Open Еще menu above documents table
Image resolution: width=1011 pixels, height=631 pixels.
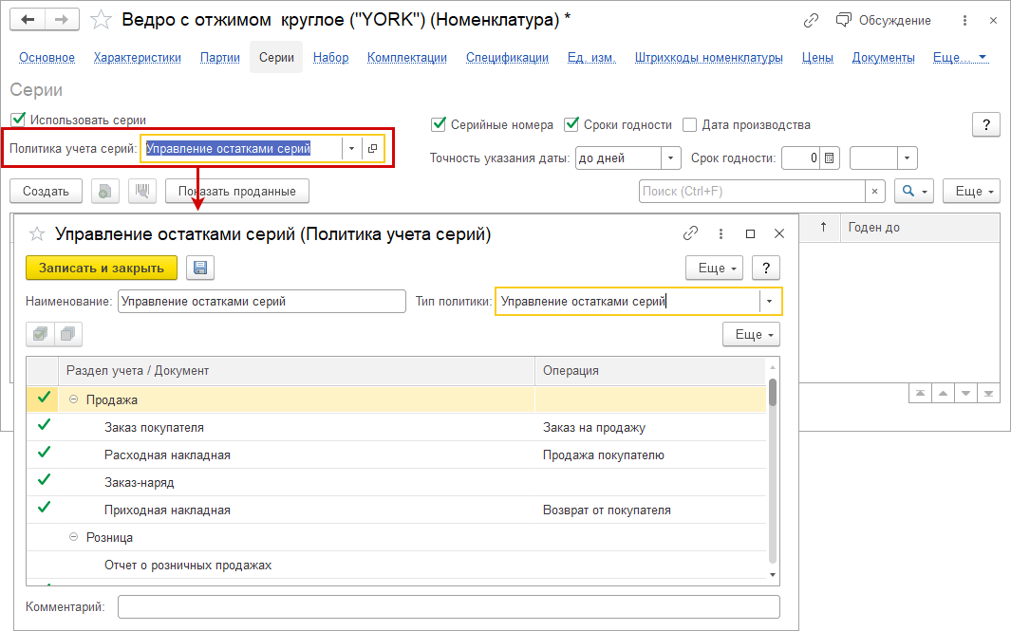(x=751, y=335)
